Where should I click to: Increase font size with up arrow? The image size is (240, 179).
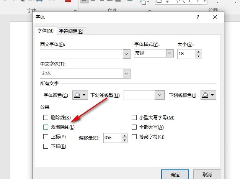(x=198, y=51)
